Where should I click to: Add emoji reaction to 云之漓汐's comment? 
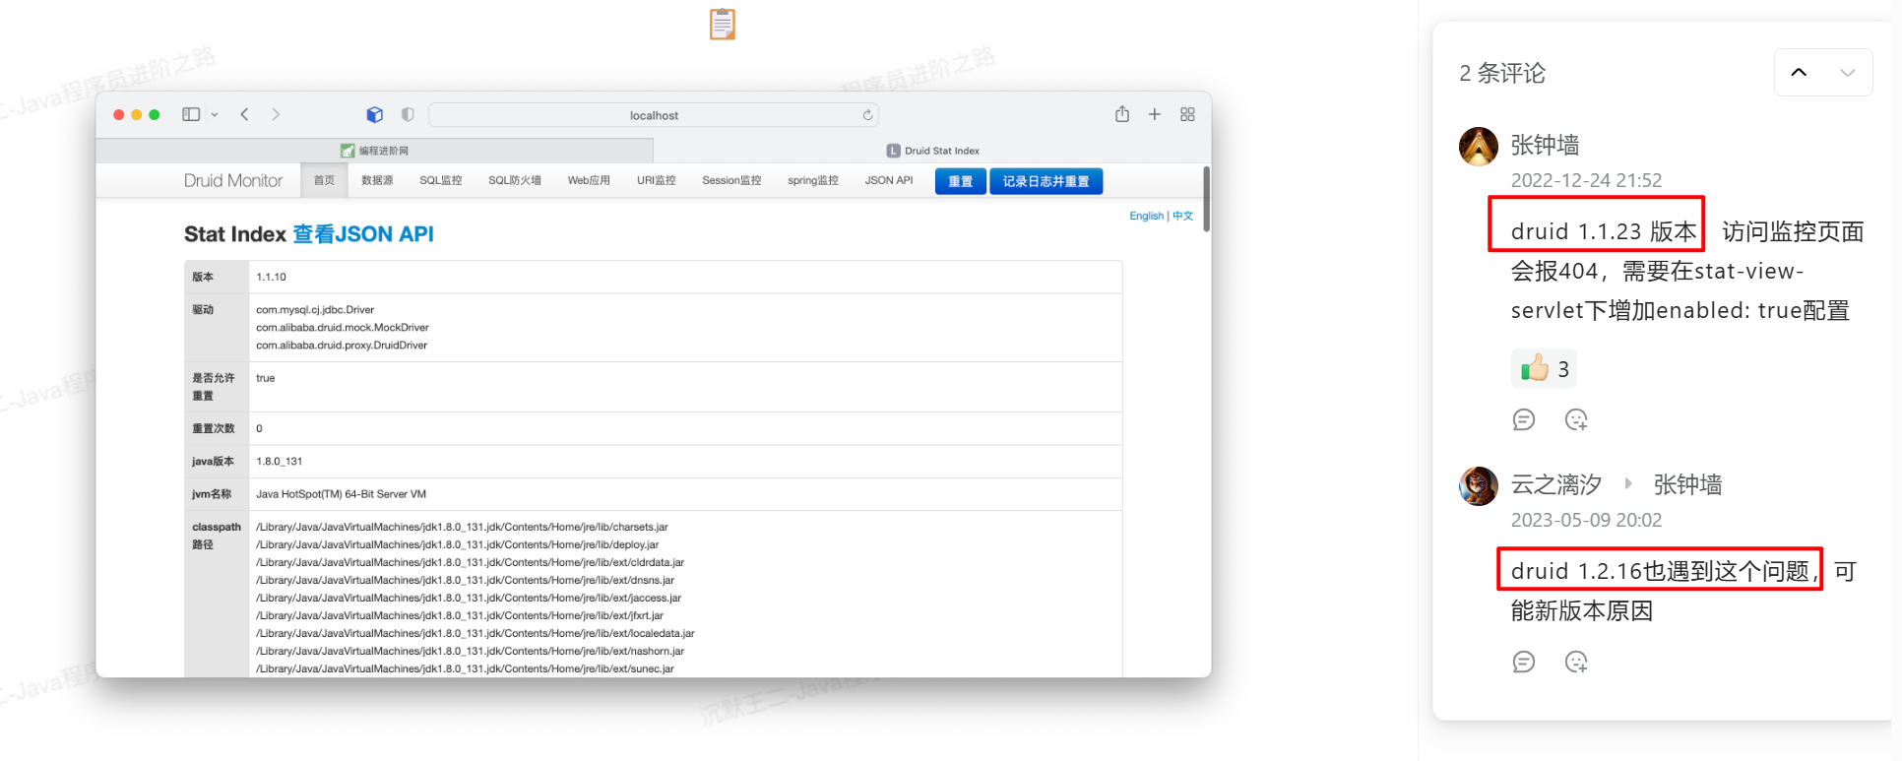coord(1576,662)
